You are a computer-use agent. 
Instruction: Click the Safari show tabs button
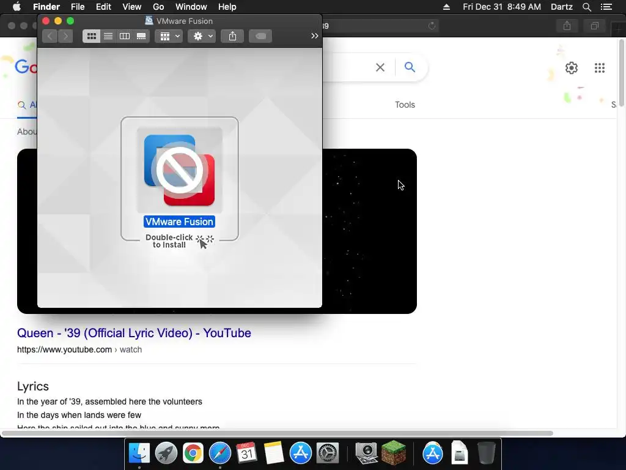(594, 26)
